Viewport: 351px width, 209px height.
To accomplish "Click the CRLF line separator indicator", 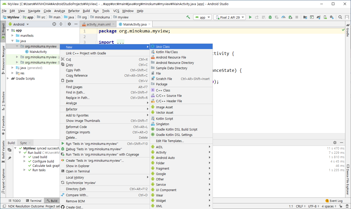I will tap(301, 206).
